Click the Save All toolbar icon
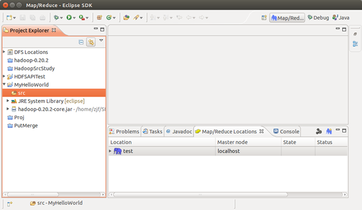The image size is (362, 210). click(x=33, y=17)
